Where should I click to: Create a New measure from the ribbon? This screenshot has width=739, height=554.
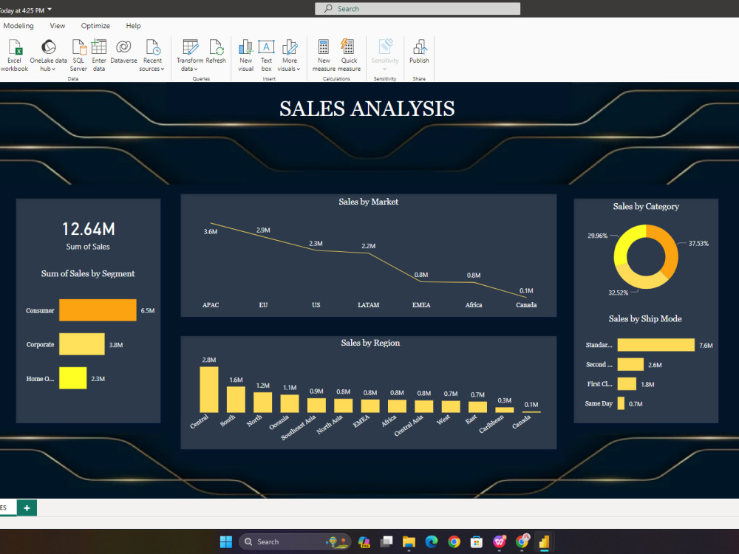(323, 53)
